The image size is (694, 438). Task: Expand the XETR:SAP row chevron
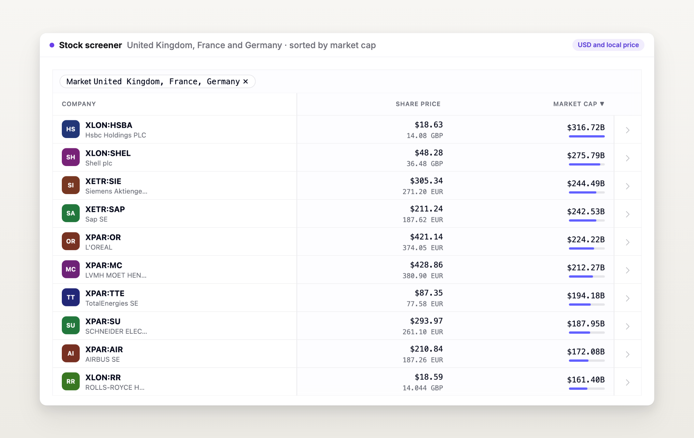coord(628,214)
